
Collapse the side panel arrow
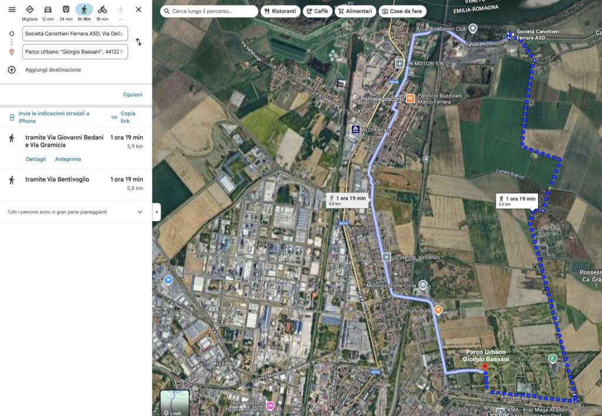[x=156, y=212]
